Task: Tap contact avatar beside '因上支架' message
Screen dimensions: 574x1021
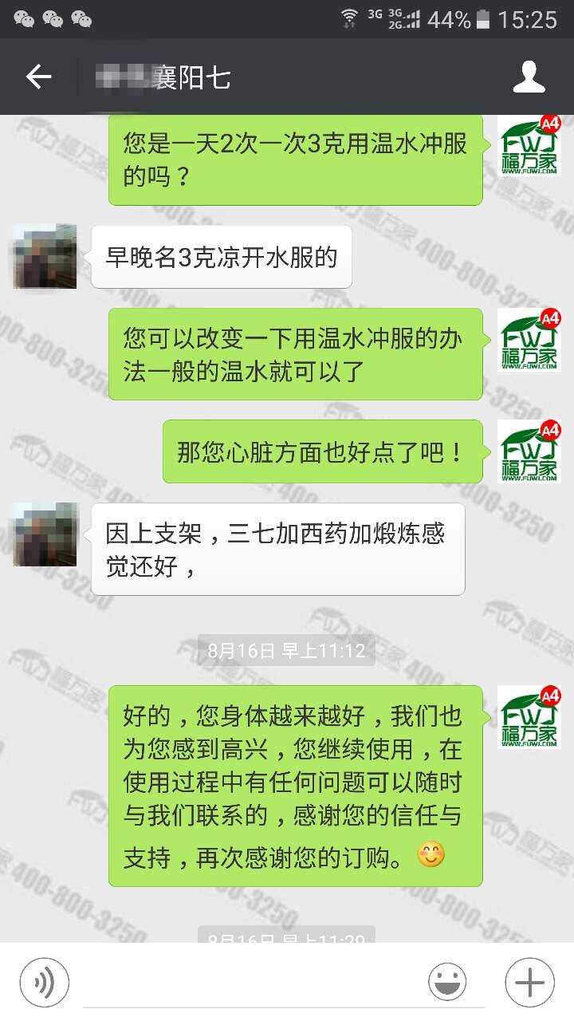Action: pyautogui.click(x=45, y=534)
